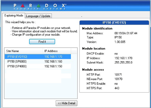Click the IP150 (EVO192) detail panel header

pos(114,23)
